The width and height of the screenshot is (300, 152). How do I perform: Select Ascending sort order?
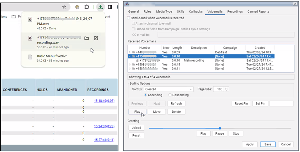tap(145, 95)
